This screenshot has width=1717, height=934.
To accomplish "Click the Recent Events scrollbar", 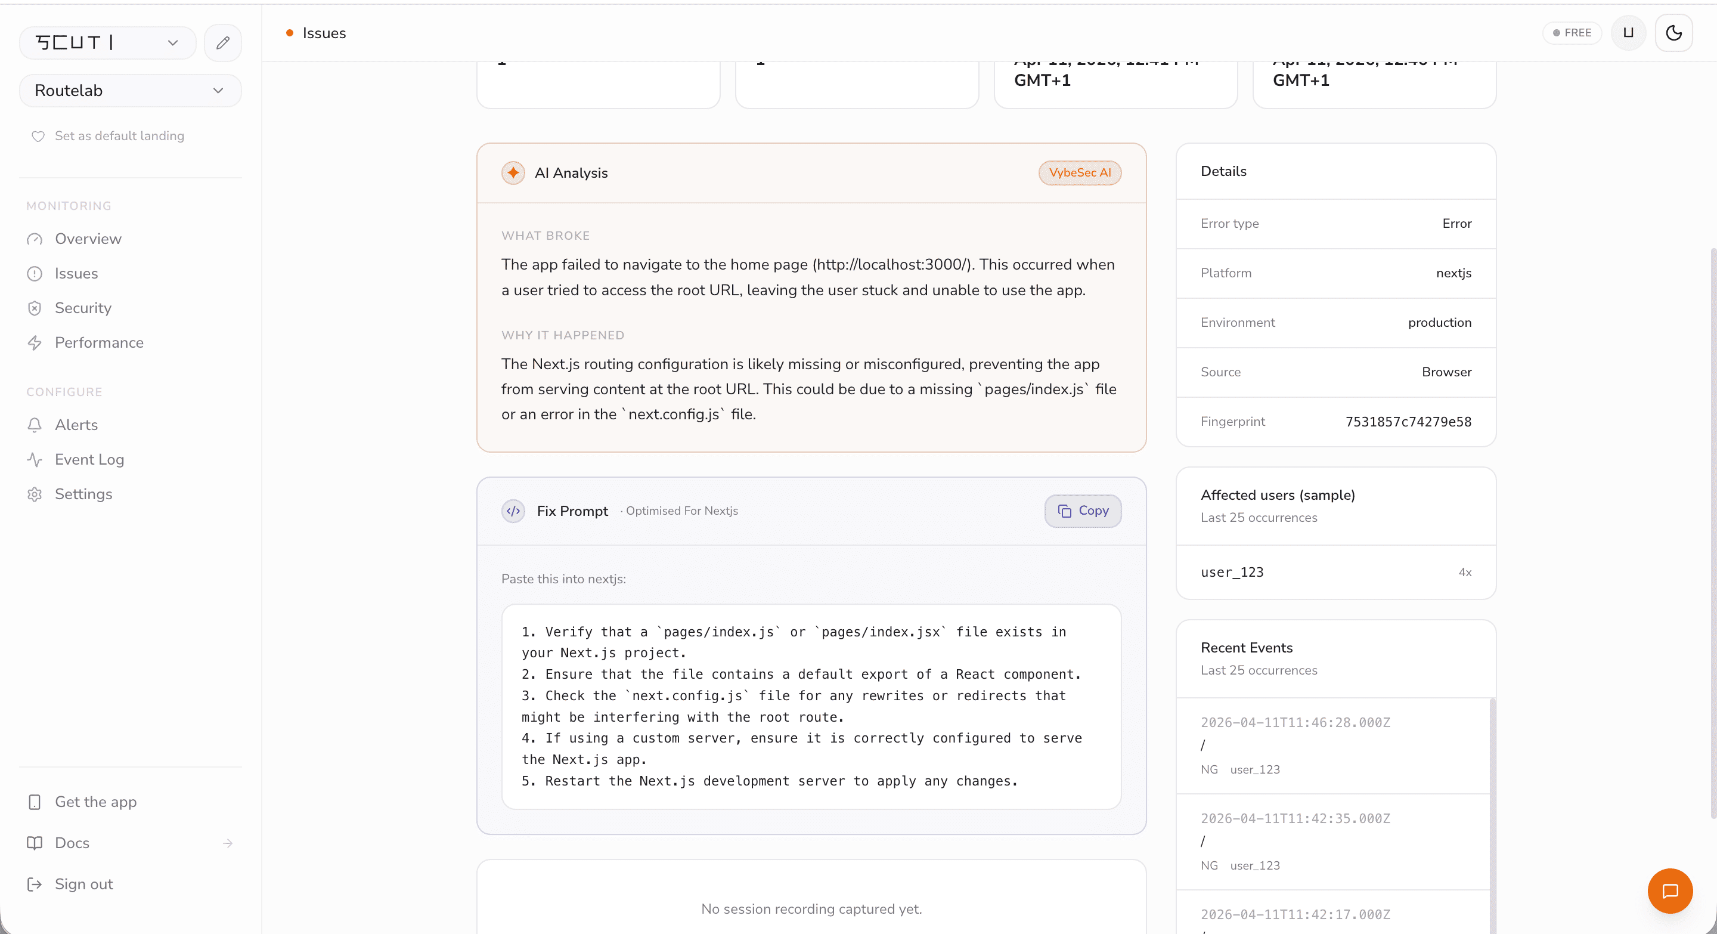I will tap(1492, 815).
